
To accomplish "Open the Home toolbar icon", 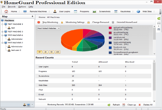I will coord(6,11).
